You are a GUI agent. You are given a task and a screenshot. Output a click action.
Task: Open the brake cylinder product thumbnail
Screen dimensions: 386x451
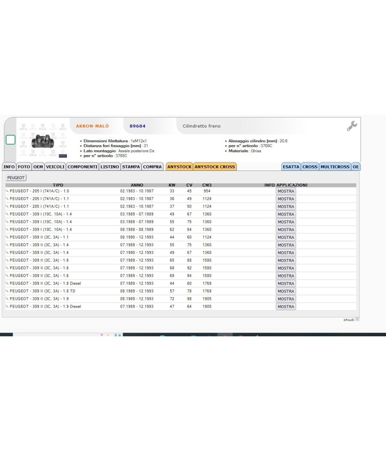42,141
